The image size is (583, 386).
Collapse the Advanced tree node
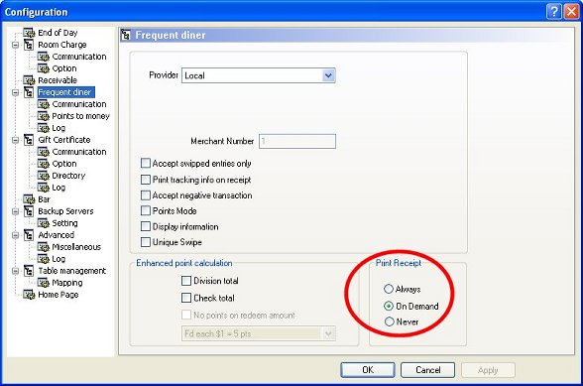click(x=15, y=235)
